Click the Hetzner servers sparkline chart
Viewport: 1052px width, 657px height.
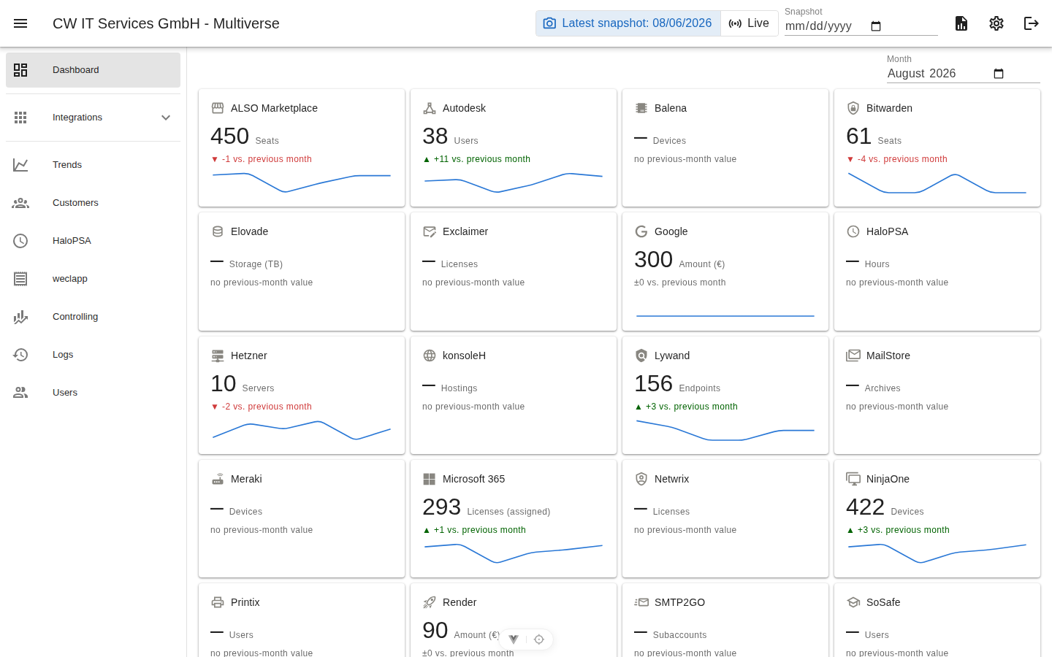(x=302, y=430)
